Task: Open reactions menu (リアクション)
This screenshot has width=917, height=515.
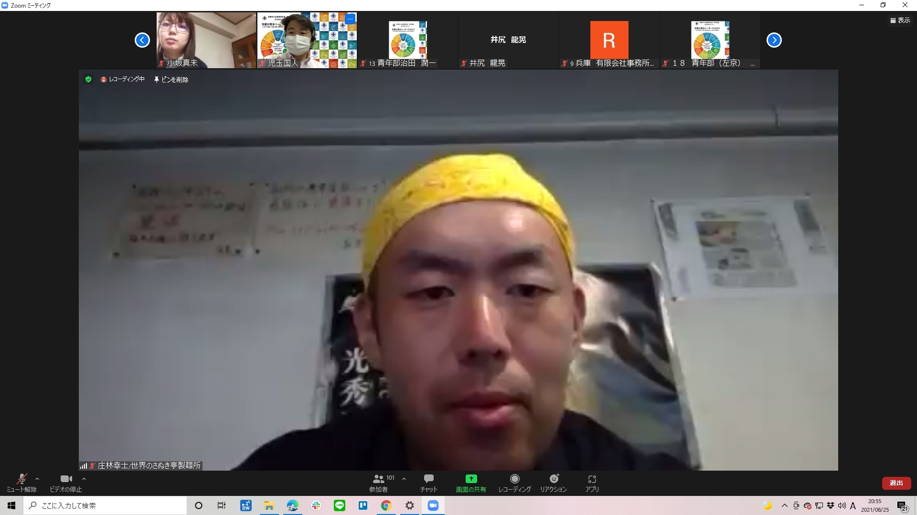Action: [x=554, y=483]
